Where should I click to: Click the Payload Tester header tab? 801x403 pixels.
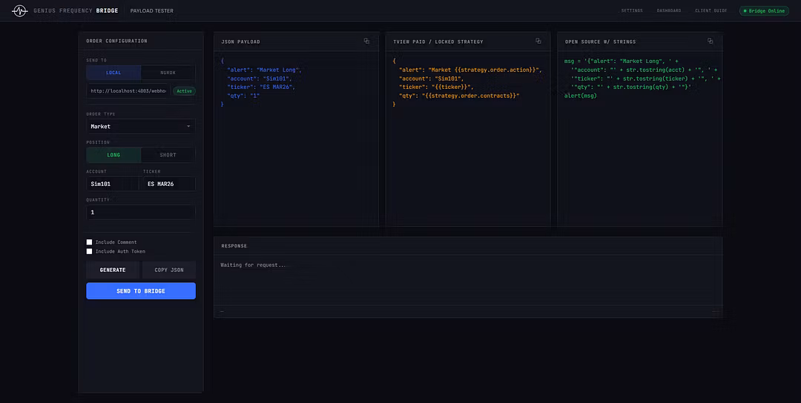152,10
